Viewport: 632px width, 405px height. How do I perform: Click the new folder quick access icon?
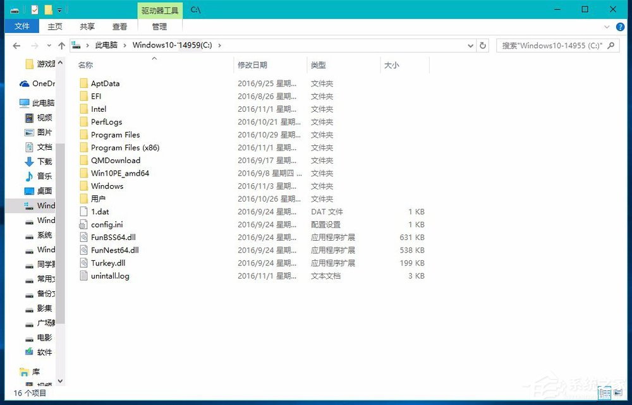coord(49,9)
